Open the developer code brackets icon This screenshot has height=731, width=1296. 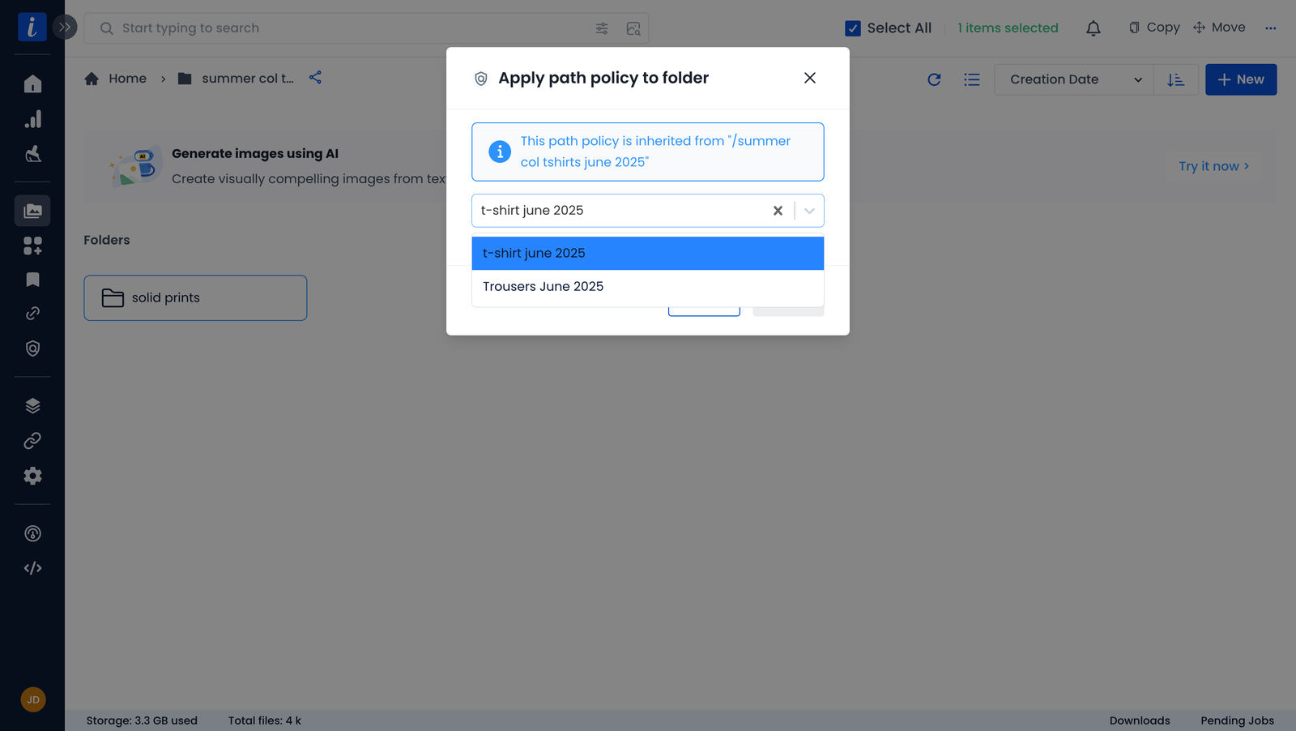click(32, 568)
